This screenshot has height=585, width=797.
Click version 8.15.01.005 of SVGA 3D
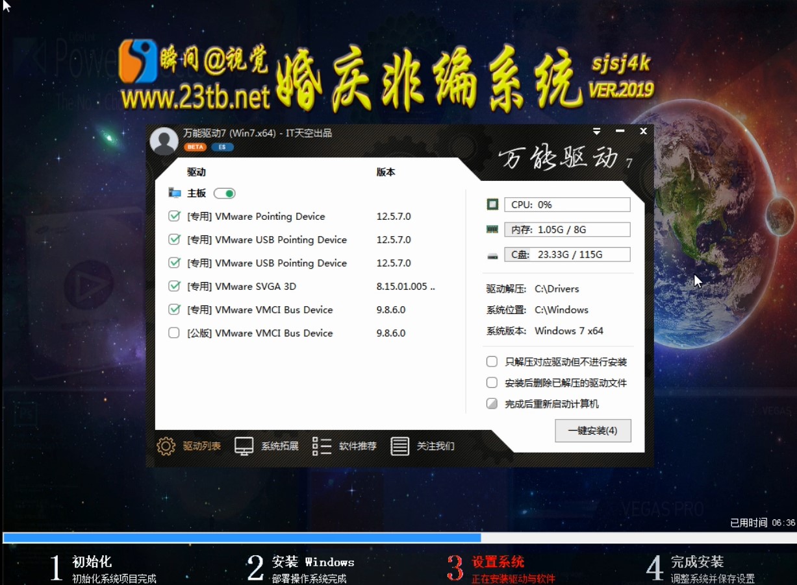(406, 286)
